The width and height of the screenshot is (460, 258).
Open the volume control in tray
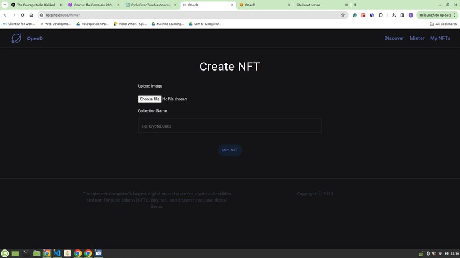(446, 253)
